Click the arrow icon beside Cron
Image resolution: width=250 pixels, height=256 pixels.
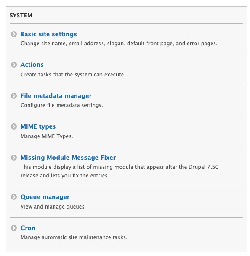pos(14,228)
